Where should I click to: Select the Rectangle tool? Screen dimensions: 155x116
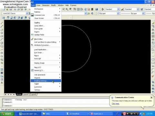click(2, 36)
